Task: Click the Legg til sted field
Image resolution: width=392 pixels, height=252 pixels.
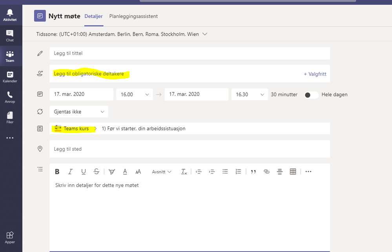Action: point(190,149)
